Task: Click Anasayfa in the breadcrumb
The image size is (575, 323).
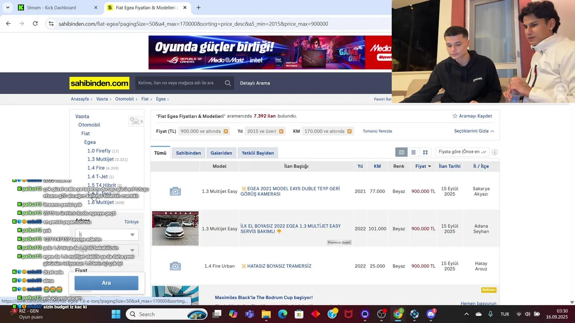Action: point(80,99)
